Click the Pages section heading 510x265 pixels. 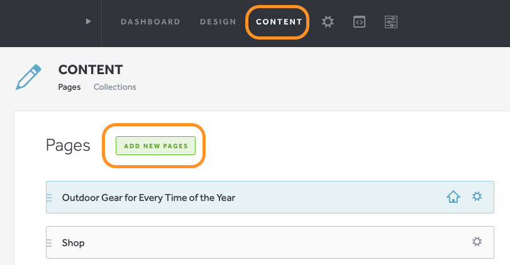click(x=68, y=146)
